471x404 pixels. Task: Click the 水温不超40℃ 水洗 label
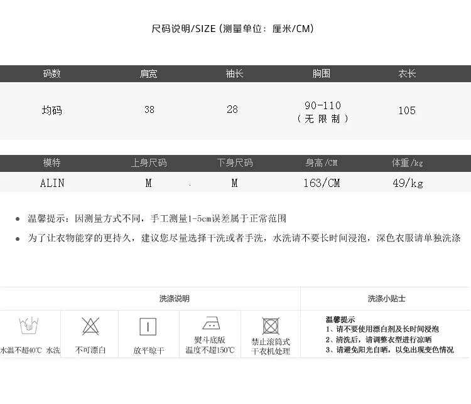(30, 350)
